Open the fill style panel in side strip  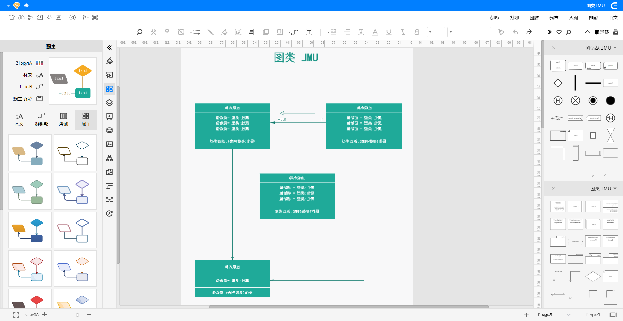tap(109, 61)
